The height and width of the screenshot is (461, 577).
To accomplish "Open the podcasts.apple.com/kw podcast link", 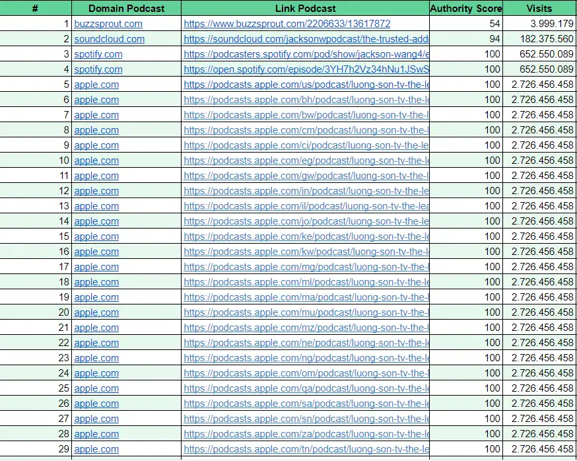I will [x=306, y=252].
